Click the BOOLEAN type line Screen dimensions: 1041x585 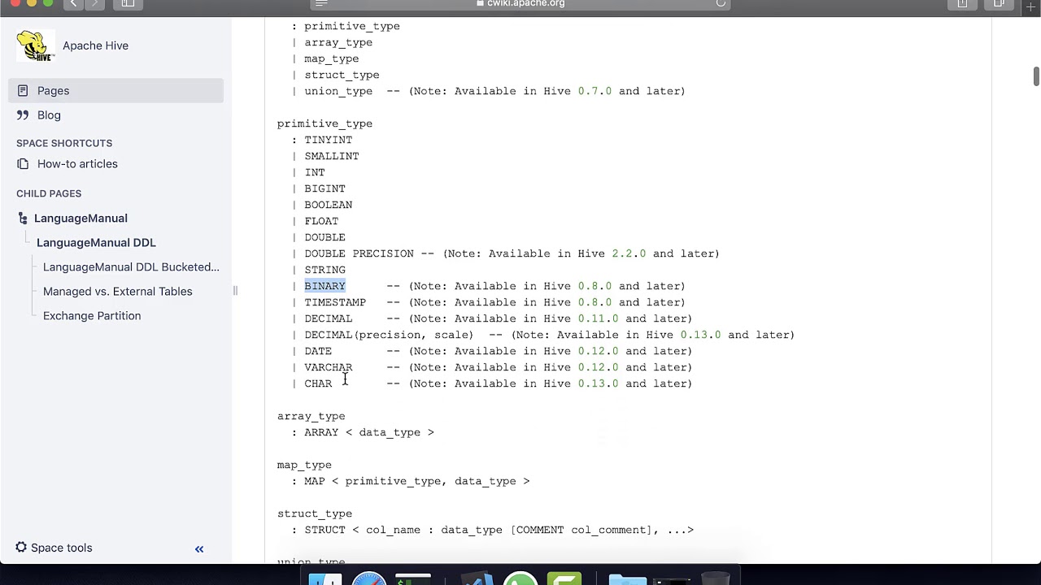[x=328, y=205]
